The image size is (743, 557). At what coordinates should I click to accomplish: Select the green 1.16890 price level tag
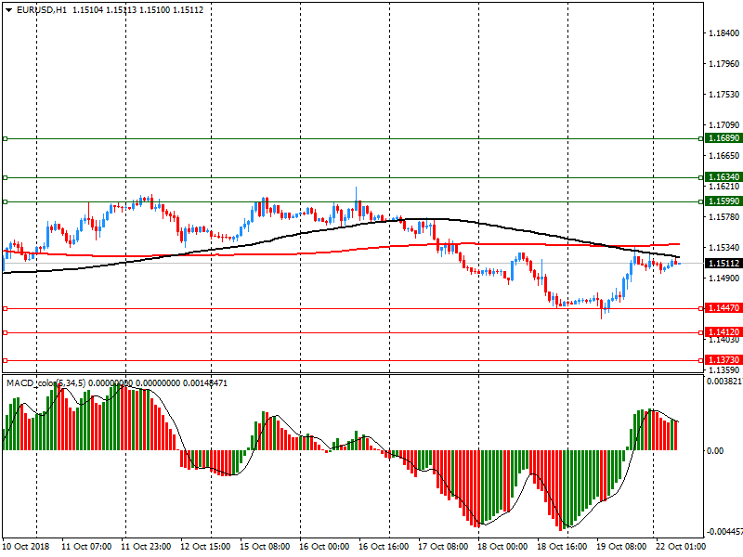pos(723,138)
